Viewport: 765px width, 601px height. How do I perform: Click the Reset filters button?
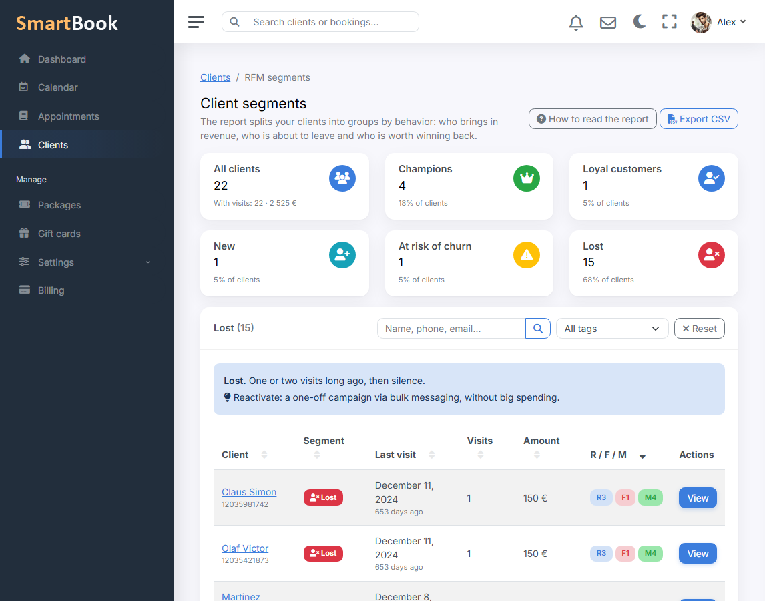click(x=699, y=329)
